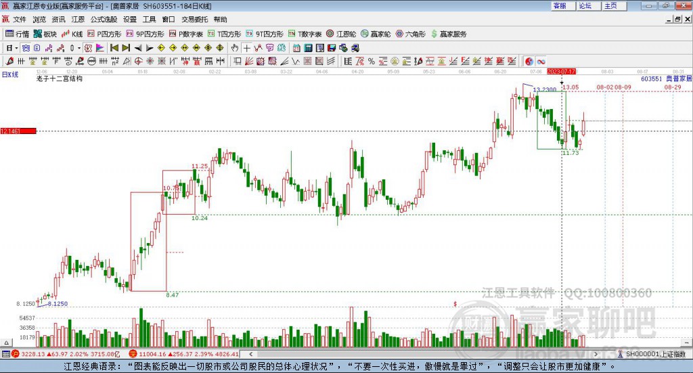Open the 9P四方形 tool

tap(145, 34)
